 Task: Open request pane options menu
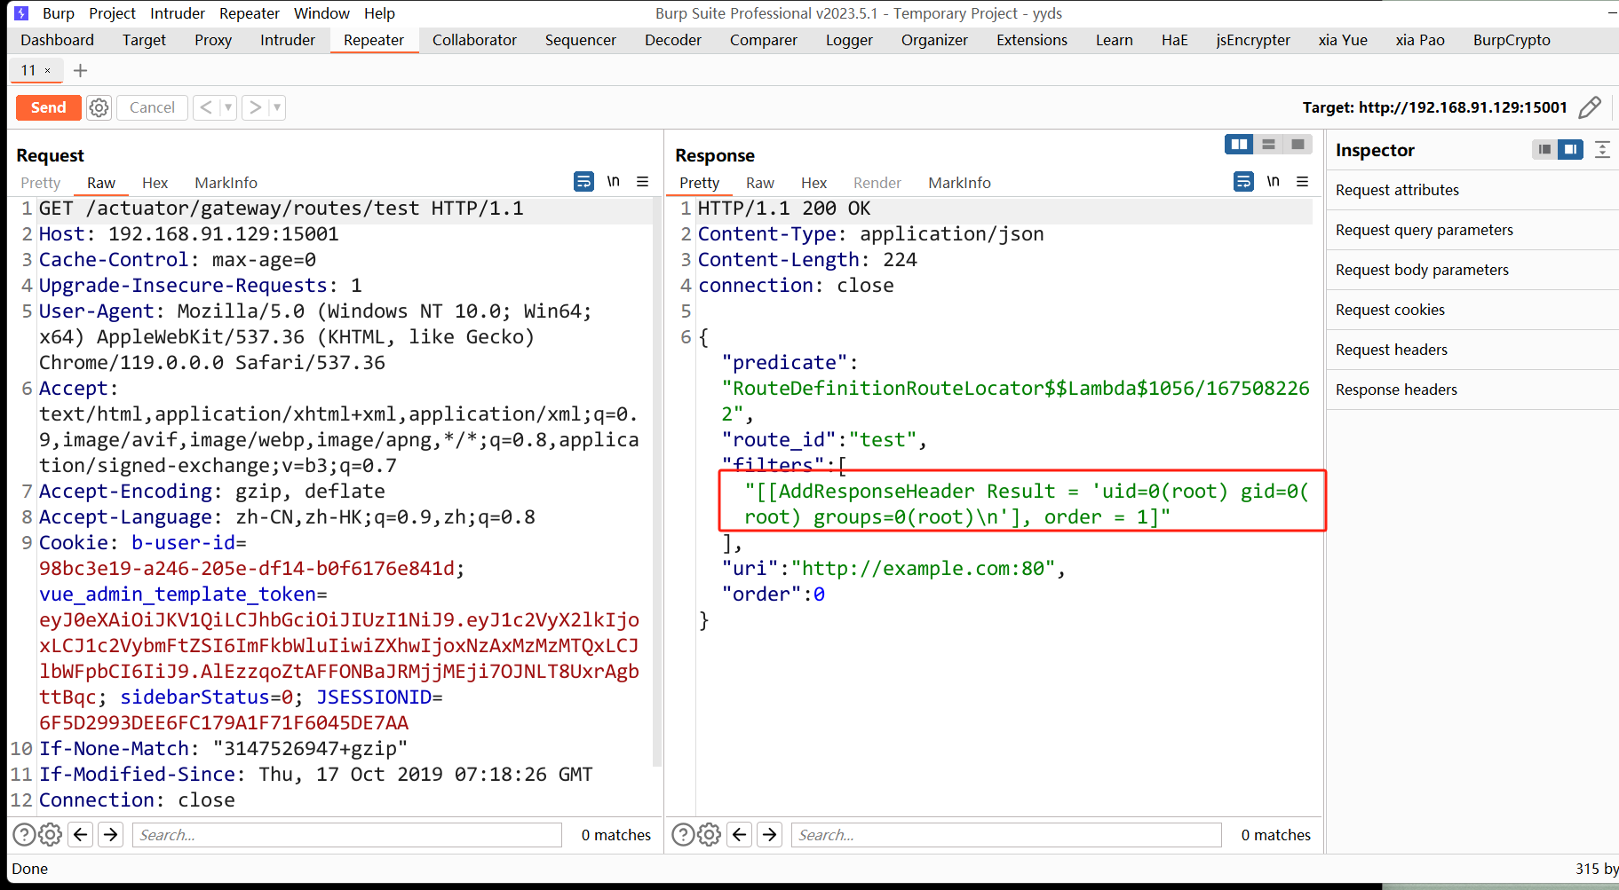click(643, 181)
